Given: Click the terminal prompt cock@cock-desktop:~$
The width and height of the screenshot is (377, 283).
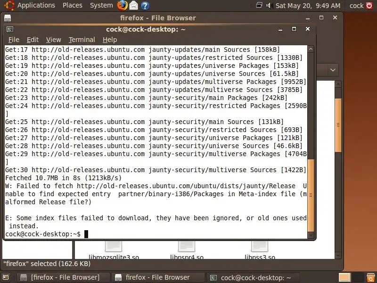Looking at the screenshot, I should pos(43,234).
